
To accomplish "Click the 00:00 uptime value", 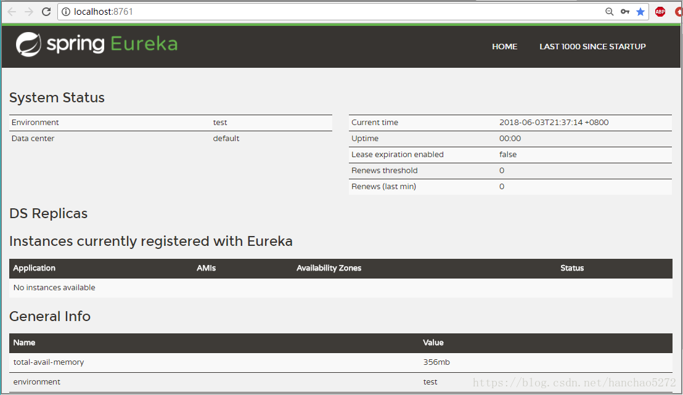I will click(510, 139).
